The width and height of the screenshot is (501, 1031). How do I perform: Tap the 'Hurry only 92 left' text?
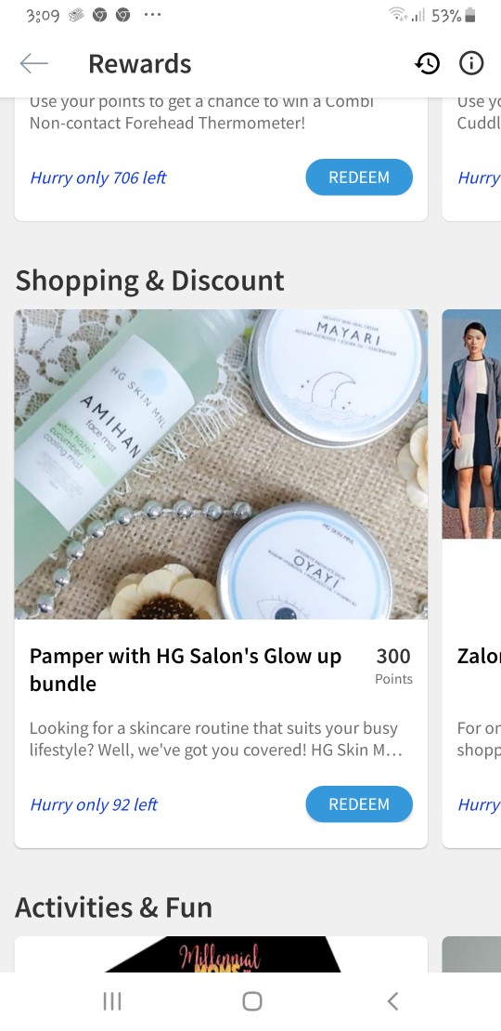(x=94, y=804)
